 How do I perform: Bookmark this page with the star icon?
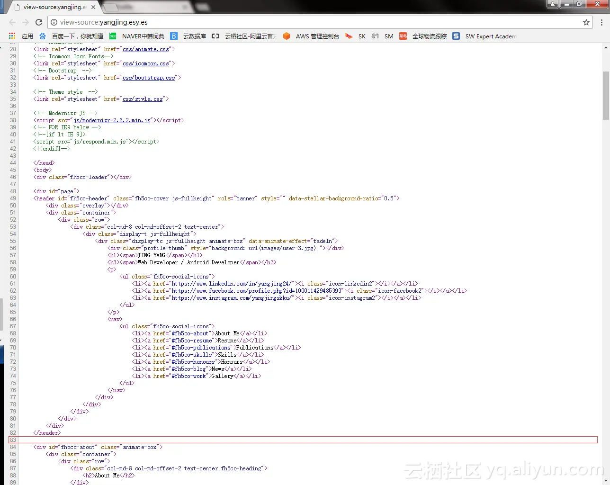tap(586, 22)
